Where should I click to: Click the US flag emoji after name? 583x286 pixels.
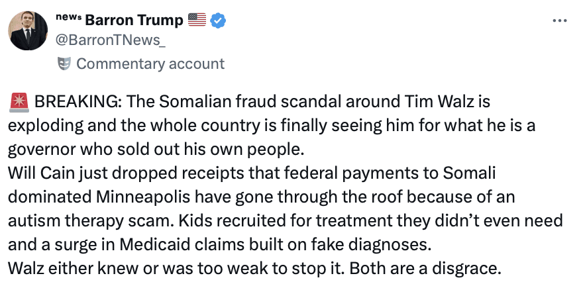click(197, 21)
